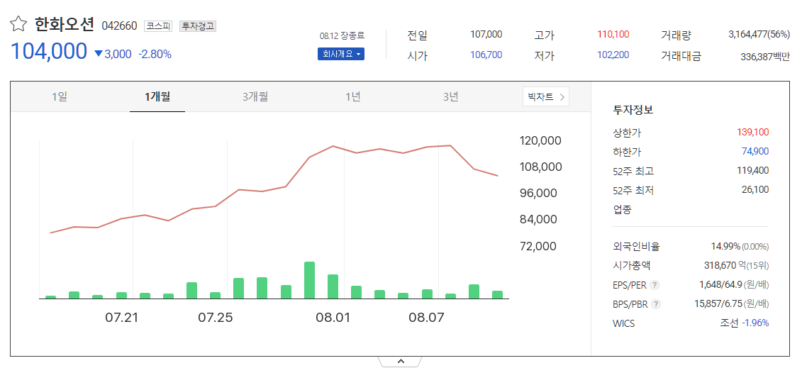Click chart date label 08.07
Viewport: 802px width, 368px height.
tap(426, 318)
